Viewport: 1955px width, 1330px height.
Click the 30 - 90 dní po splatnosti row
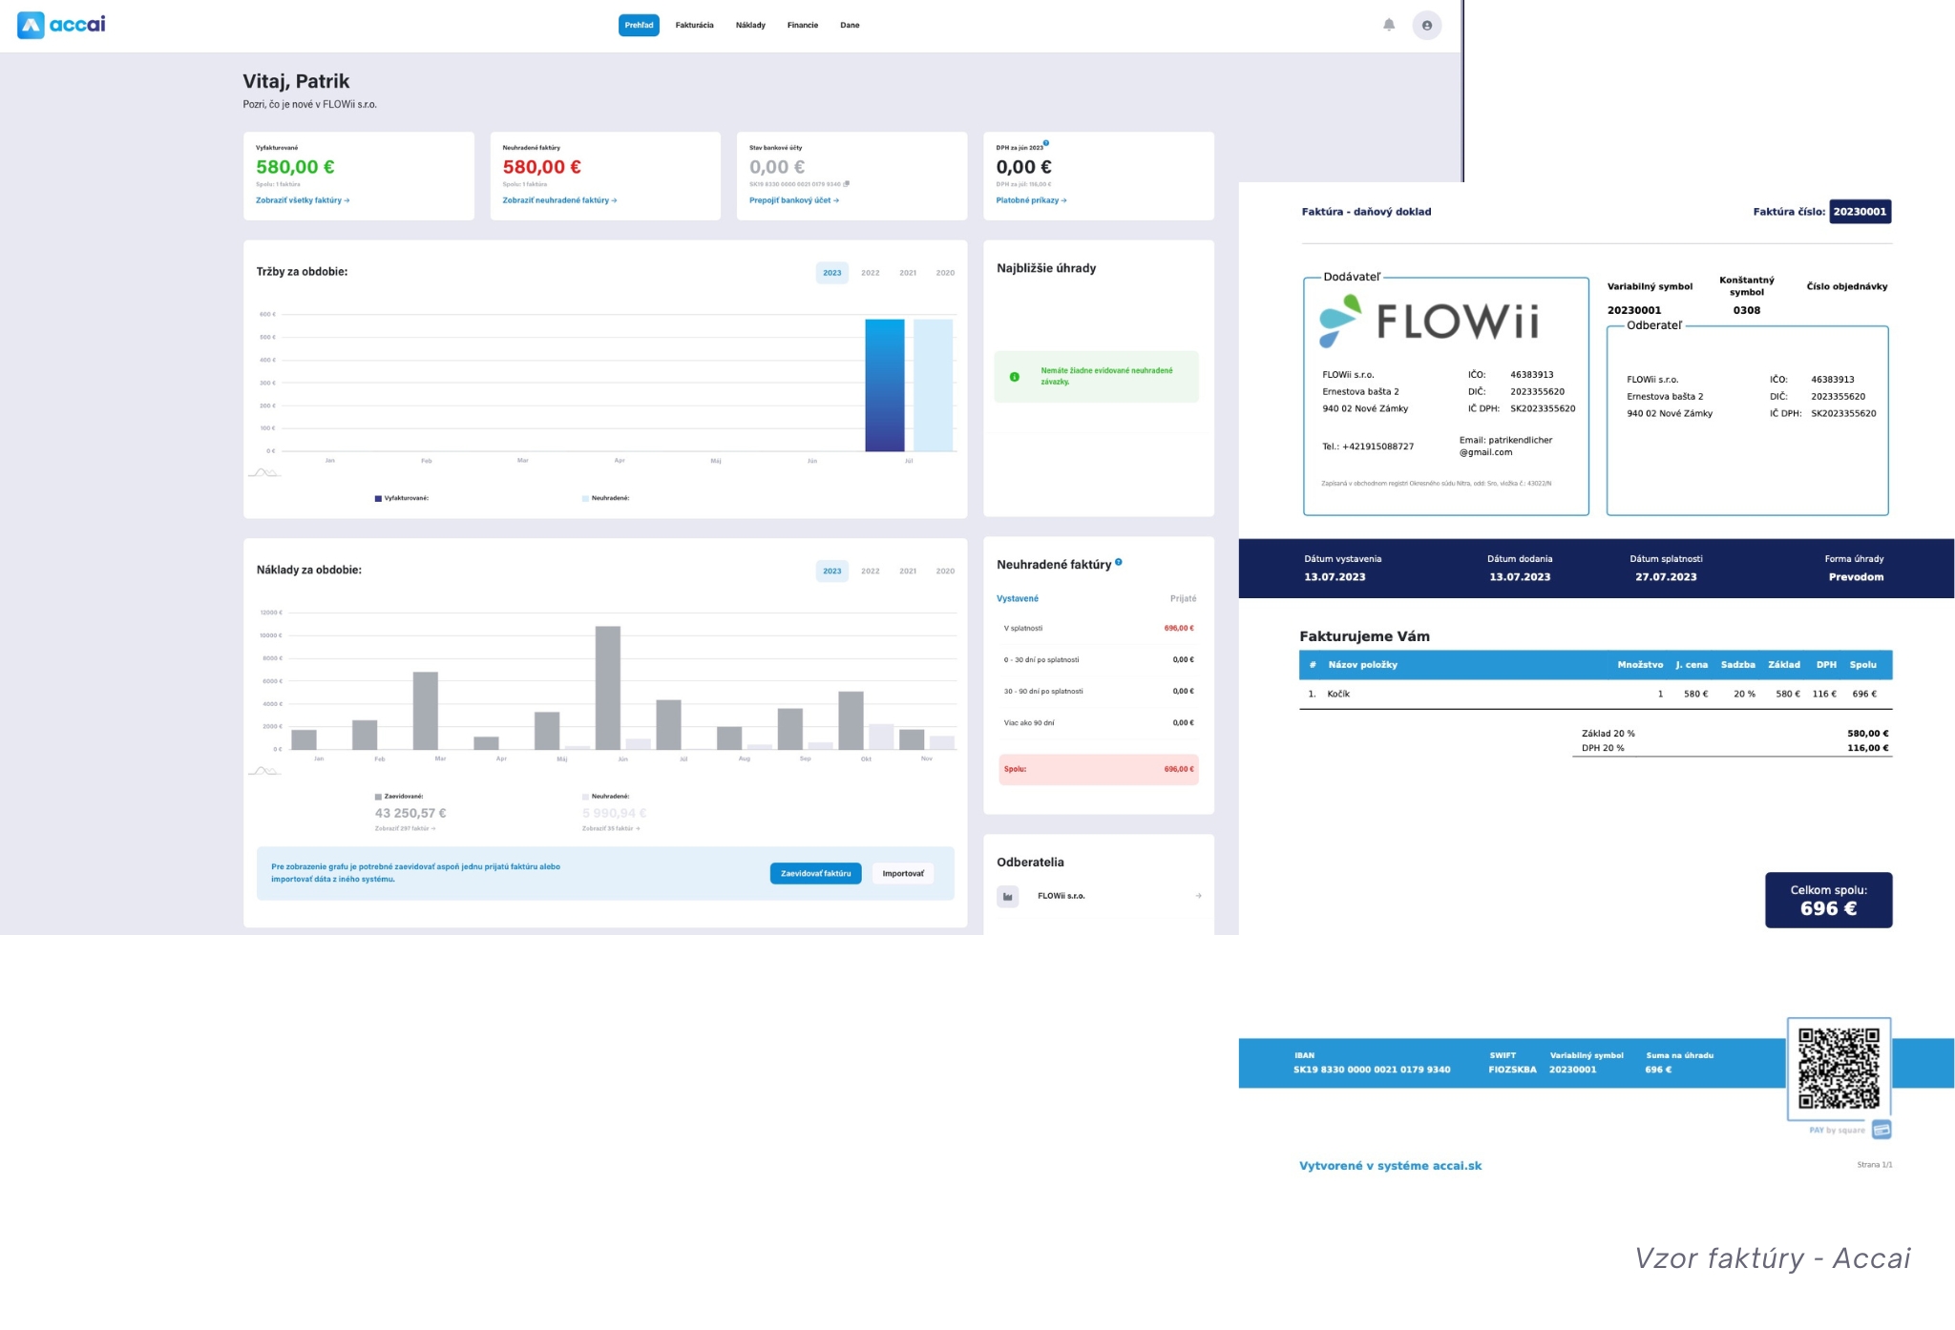1099,691
